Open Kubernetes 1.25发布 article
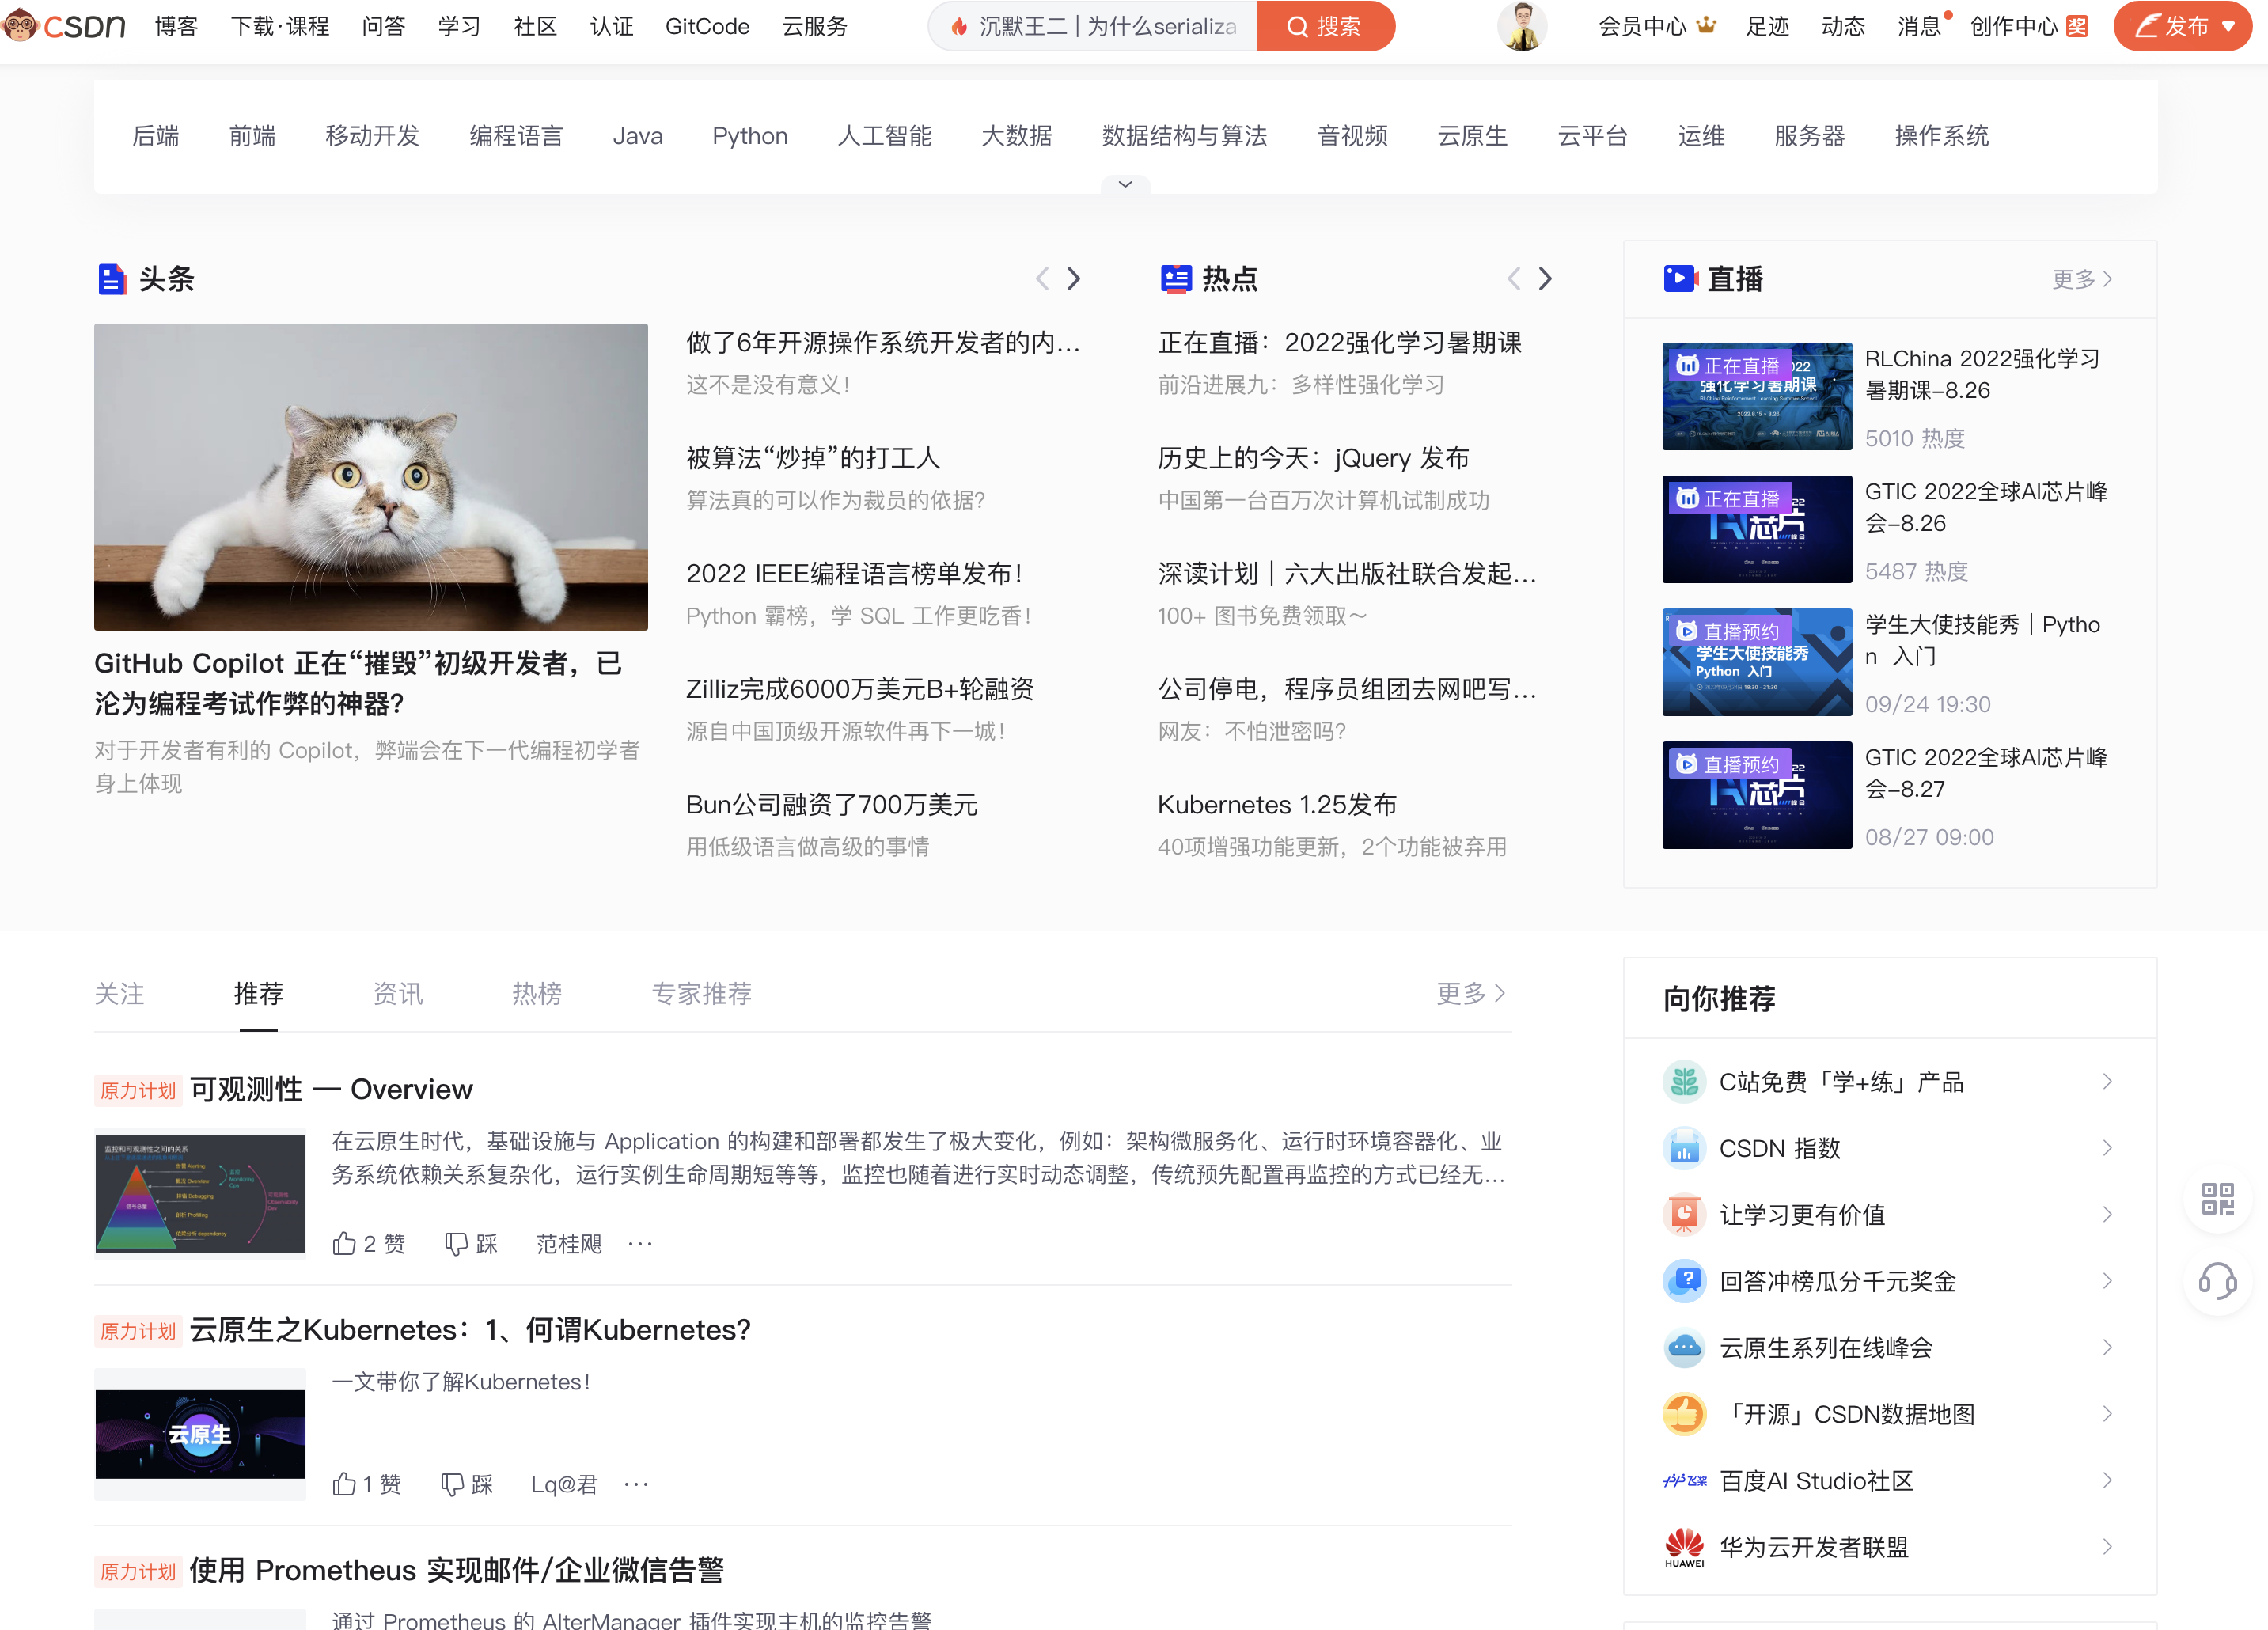Image resolution: width=2268 pixels, height=1630 pixels. click(1277, 804)
